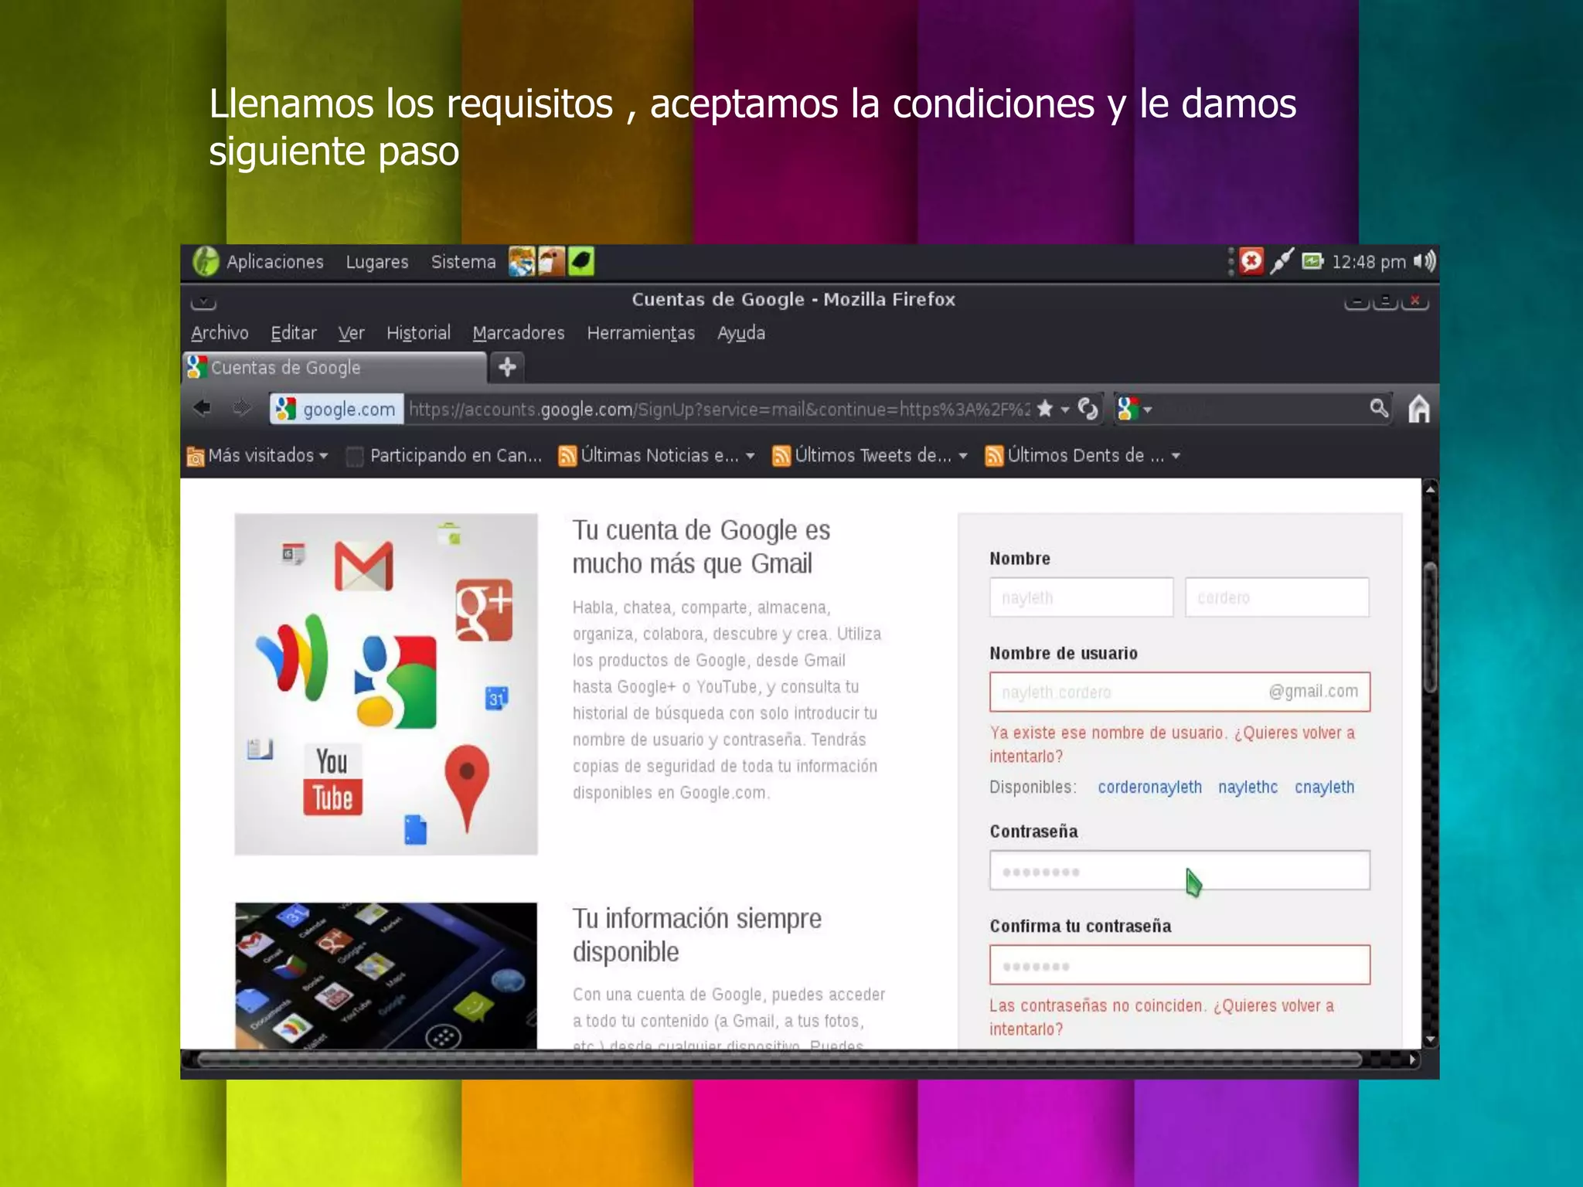
Task: Open the Editar menu
Action: tap(294, 333)
